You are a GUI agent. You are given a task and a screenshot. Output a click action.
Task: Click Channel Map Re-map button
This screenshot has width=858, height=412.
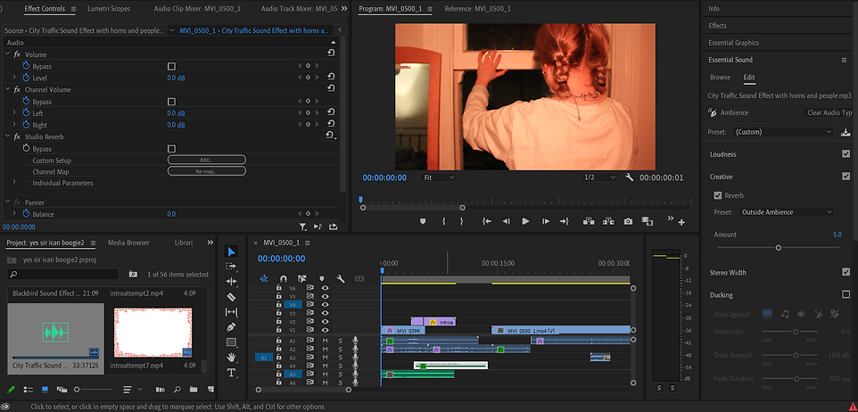(x=206, y=171)
